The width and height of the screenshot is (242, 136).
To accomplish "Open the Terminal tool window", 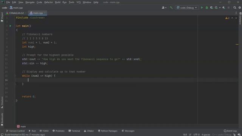I will (x=74, y=131).
